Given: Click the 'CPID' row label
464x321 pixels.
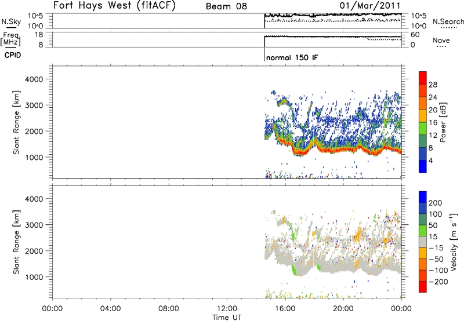Looking at the screenshot, I should coord(13,55).
